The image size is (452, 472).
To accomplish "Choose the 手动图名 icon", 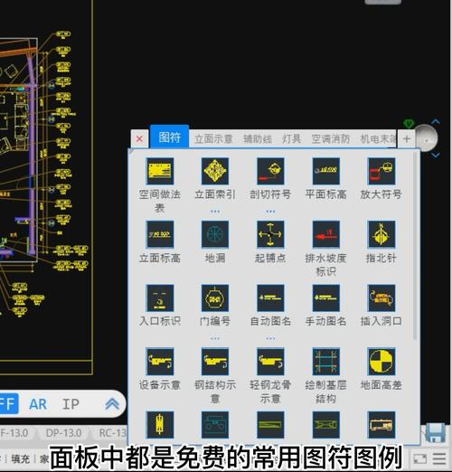I will tap(325, 297).
